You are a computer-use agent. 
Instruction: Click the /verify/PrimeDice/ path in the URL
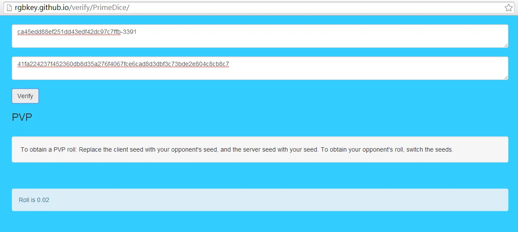[99, 8]
